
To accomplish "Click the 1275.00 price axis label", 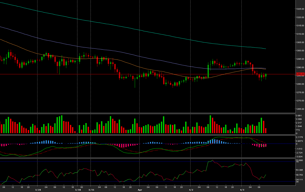I will [300, 92].
